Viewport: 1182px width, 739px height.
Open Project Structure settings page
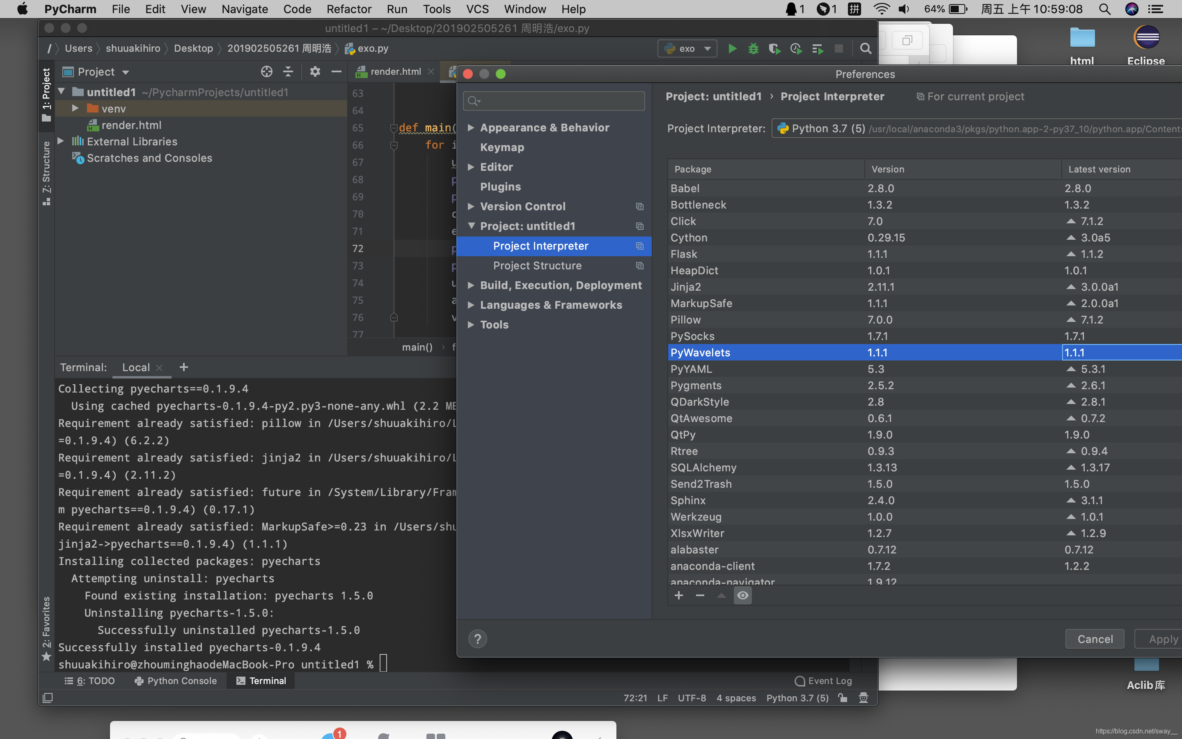coord(537,265)
